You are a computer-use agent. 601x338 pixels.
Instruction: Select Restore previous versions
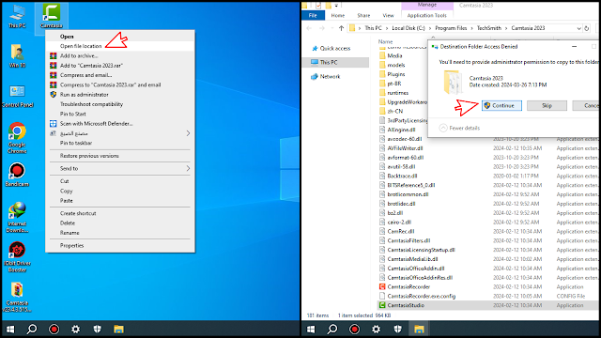pyautogui.click(x=120, y=156)
